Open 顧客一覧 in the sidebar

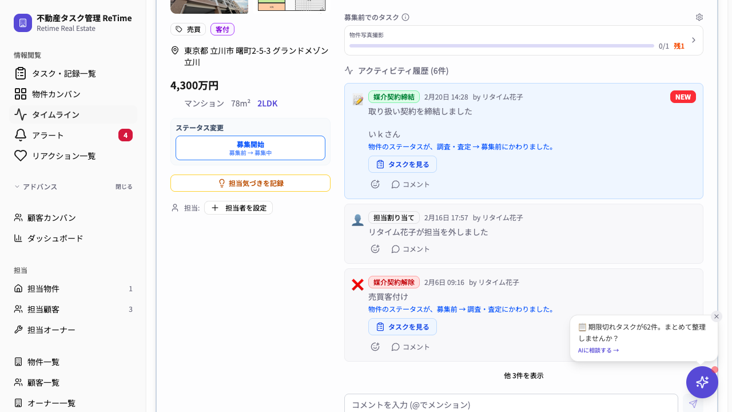point(73,382)
